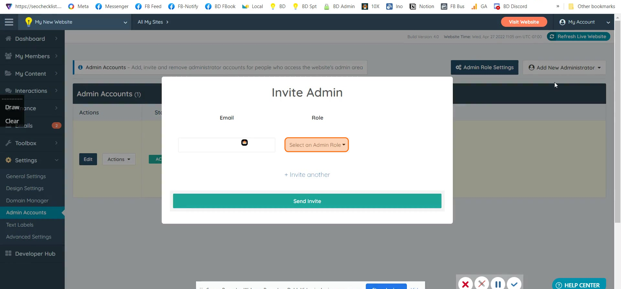Click the Visit Website button
The image size is (621, 289).
pos(524,22)
